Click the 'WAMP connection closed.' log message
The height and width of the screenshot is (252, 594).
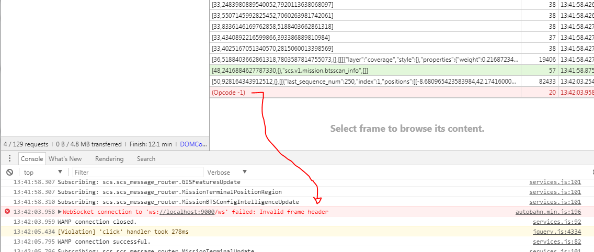[97, 222]
